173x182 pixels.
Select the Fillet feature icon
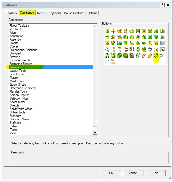click(125, 37)
